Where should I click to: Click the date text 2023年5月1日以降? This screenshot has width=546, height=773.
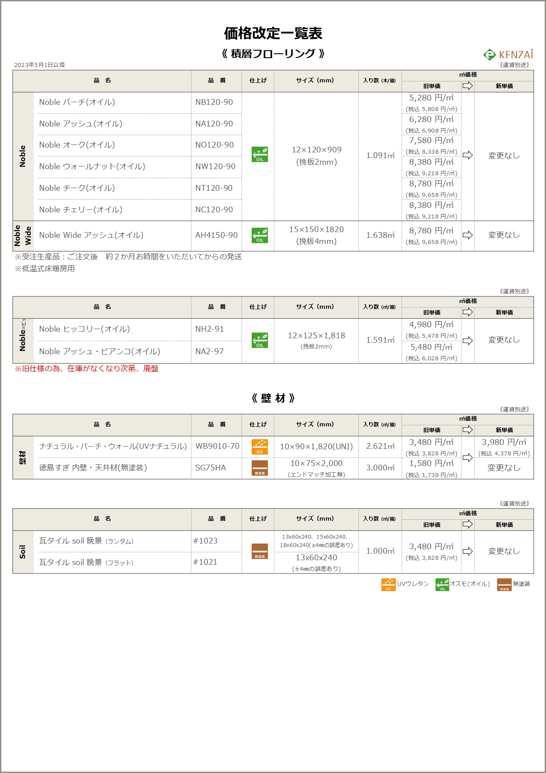(x=40, y=65)
